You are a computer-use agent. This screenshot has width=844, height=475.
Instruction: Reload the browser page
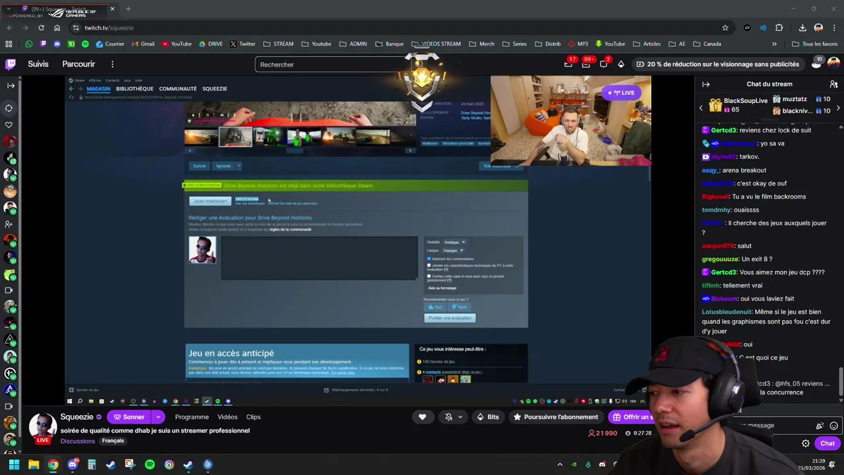click(x=41, y=28)
